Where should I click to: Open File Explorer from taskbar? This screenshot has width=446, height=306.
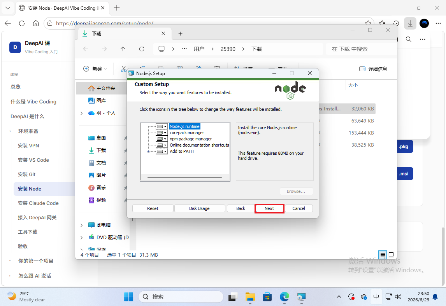(x=250, y=297)
